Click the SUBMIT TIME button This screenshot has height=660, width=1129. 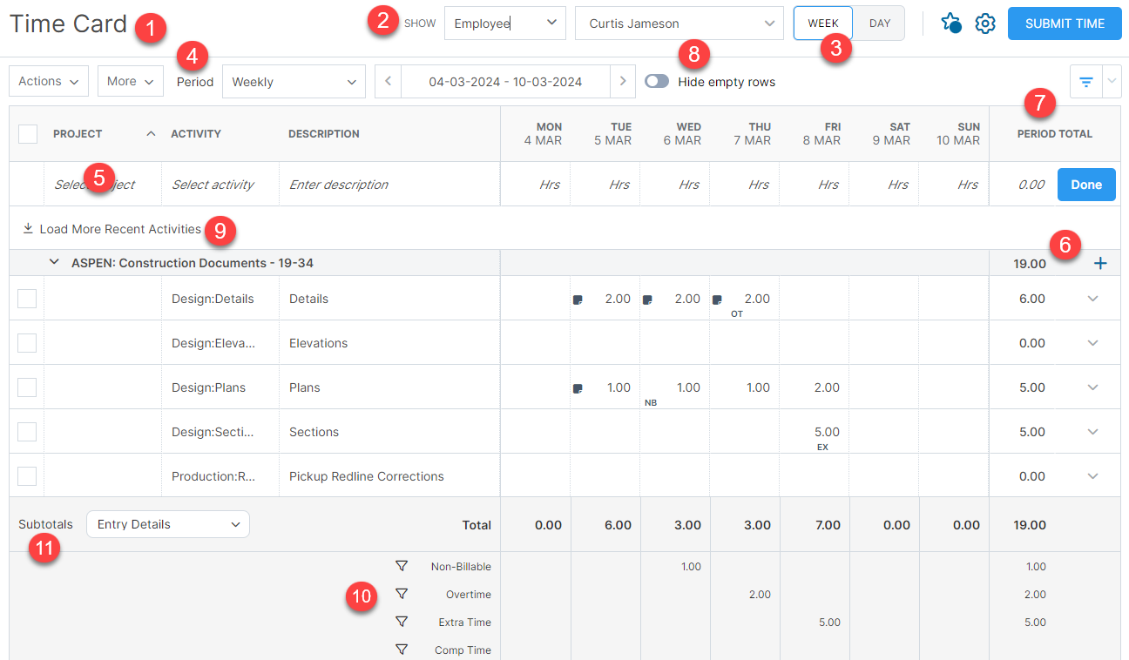(1065, 24)
